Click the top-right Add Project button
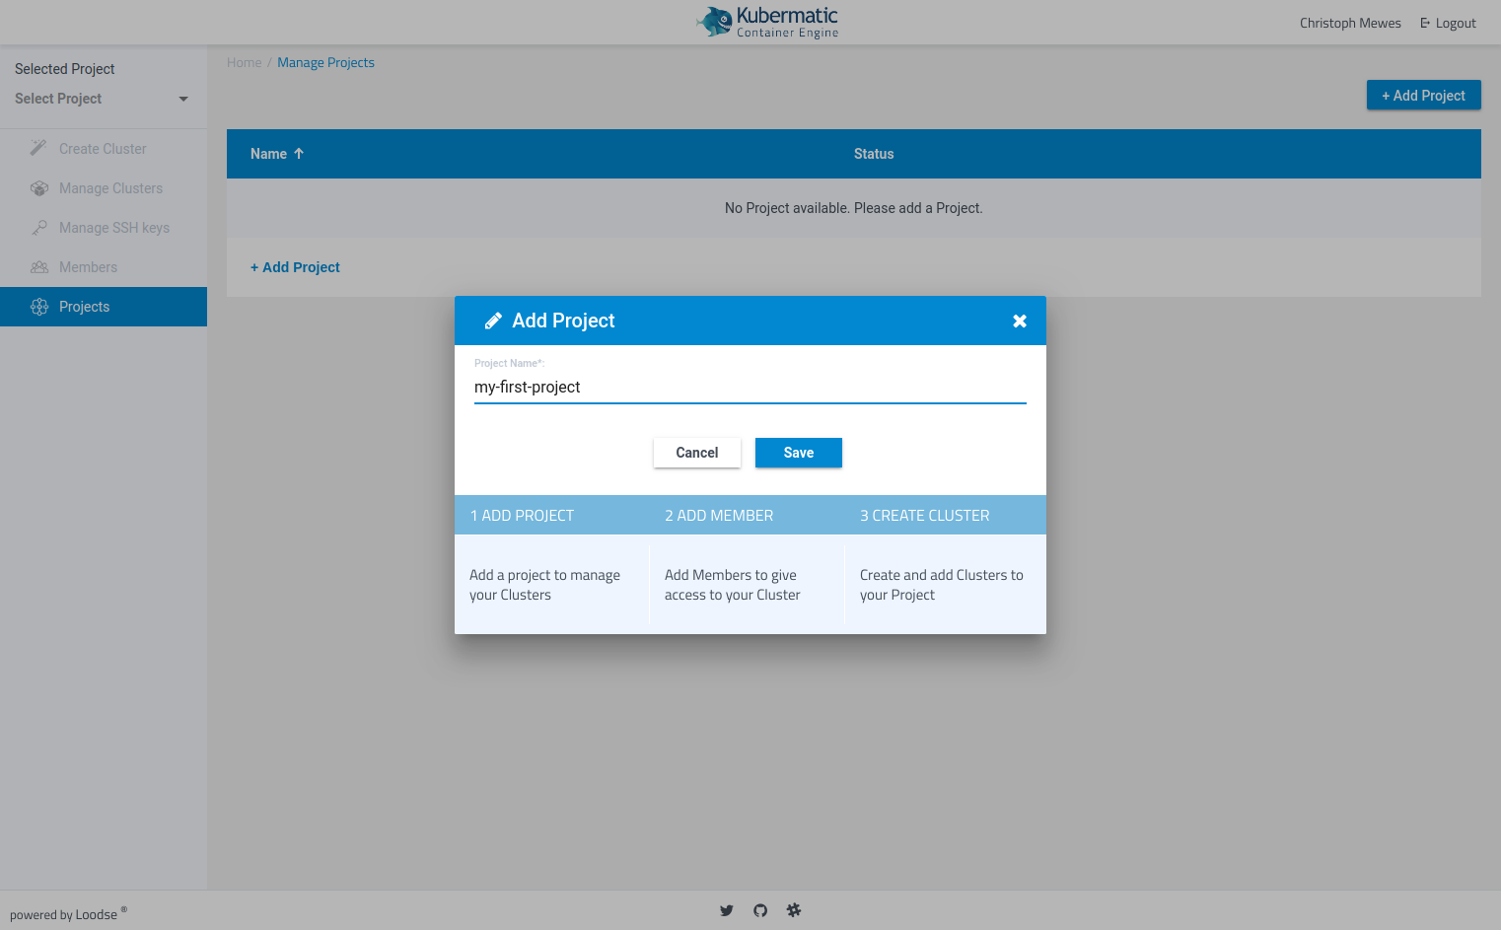1501x930 pixels. [1423, 96]
